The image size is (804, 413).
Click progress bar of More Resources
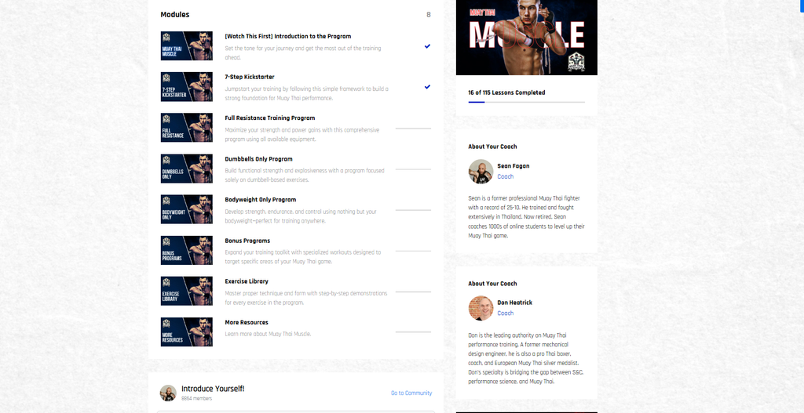pos(413,332)
